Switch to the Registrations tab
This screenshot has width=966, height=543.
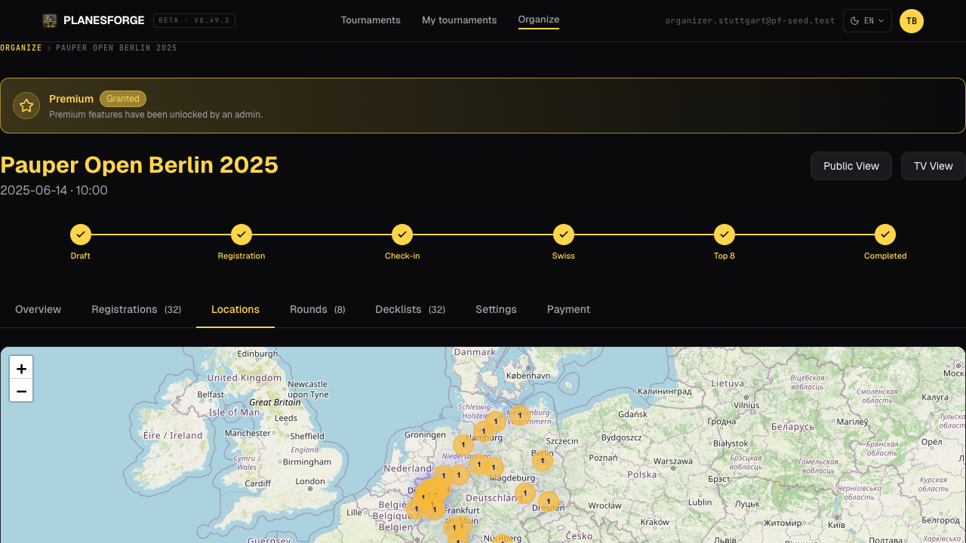click(136, 309)
